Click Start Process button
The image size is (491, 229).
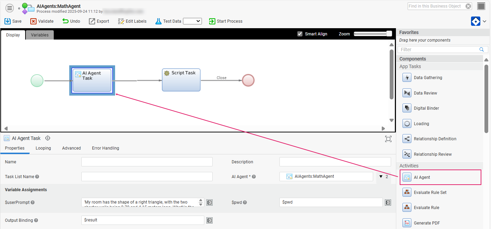[226, 21]
